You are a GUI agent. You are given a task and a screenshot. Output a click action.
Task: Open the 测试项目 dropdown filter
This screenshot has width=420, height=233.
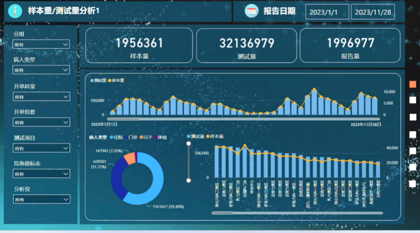pyautogui.click(x=42, y=148)
